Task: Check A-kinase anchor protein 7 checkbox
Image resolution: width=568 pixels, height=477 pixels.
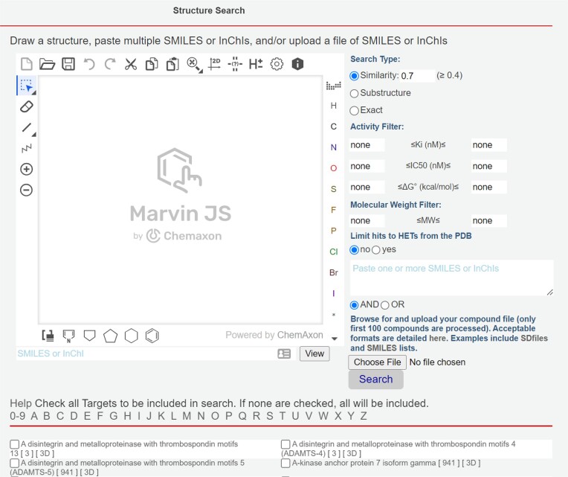Action: click(285, 463)
